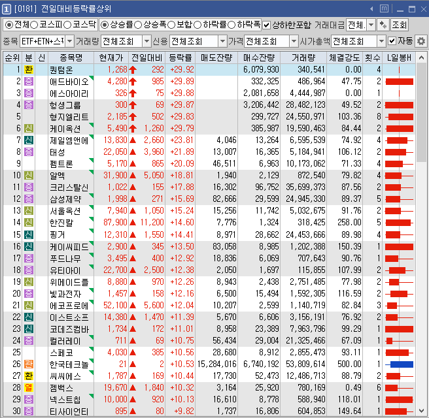Open the 종목 ETF+ETN dropdown
This screenshot has width=429, height=418.
69,41
